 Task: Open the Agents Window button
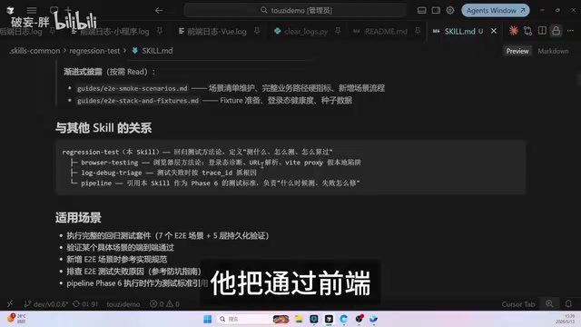click(496, 10)
